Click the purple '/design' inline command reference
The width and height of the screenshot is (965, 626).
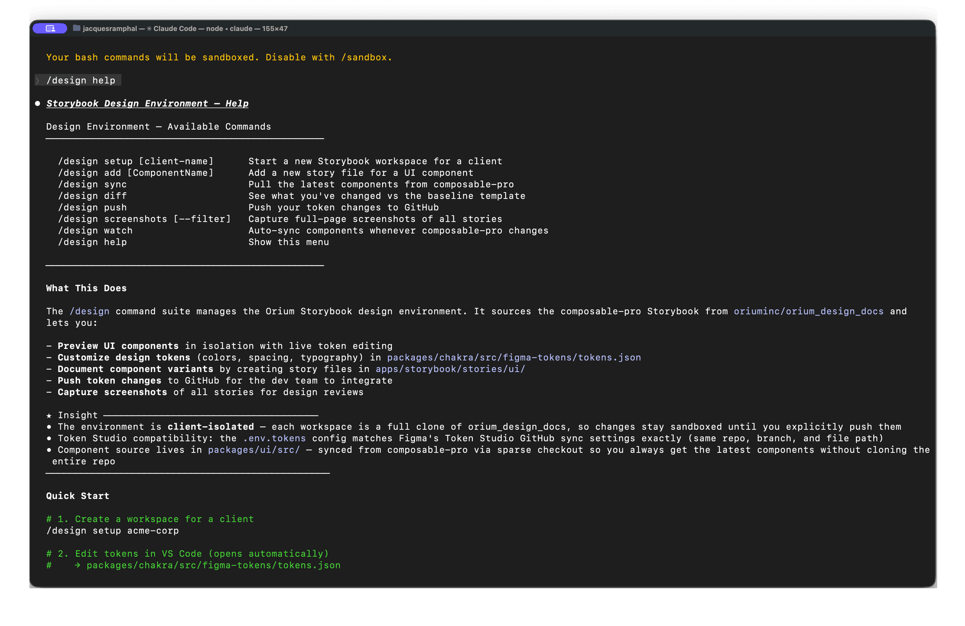coord(89,311)
